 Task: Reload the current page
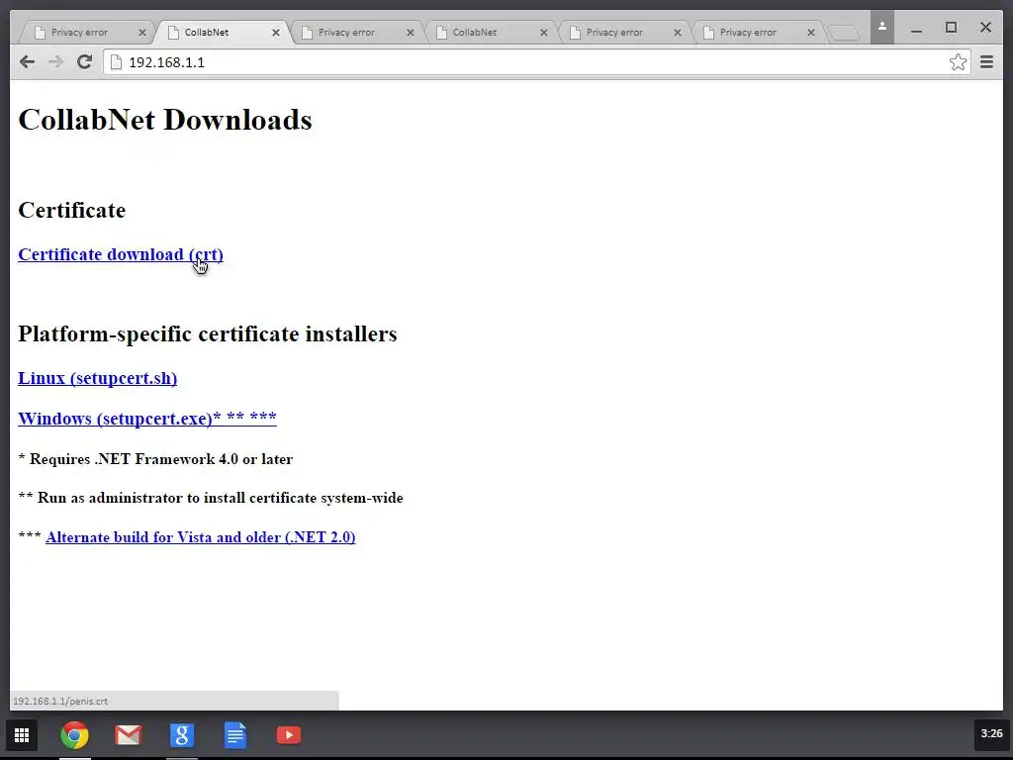click(x=84, y=62)
